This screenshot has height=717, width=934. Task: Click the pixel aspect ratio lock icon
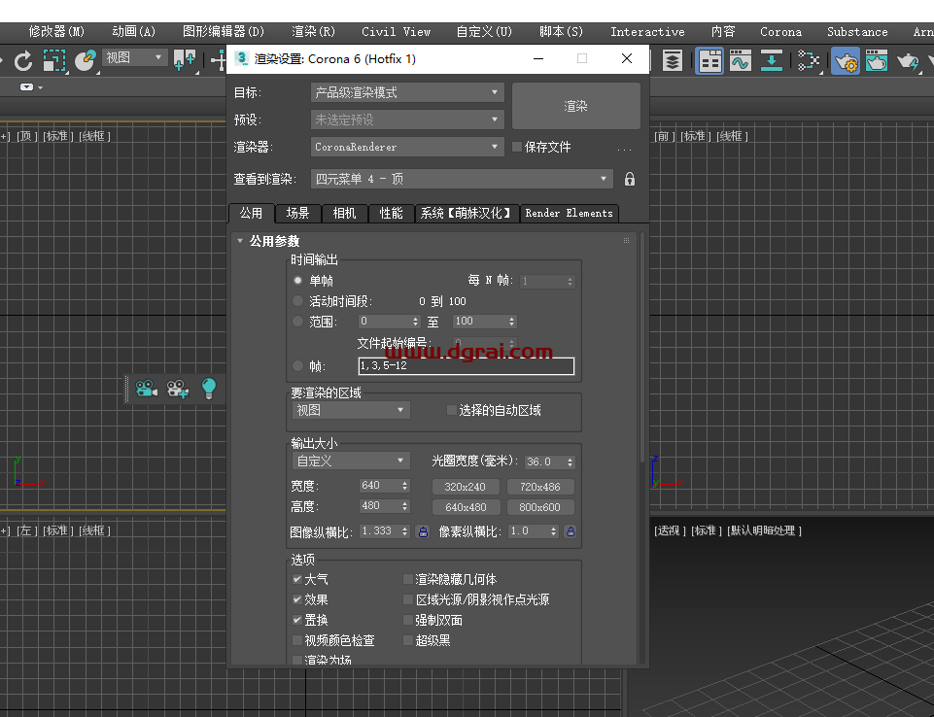[x=571, y=531]
